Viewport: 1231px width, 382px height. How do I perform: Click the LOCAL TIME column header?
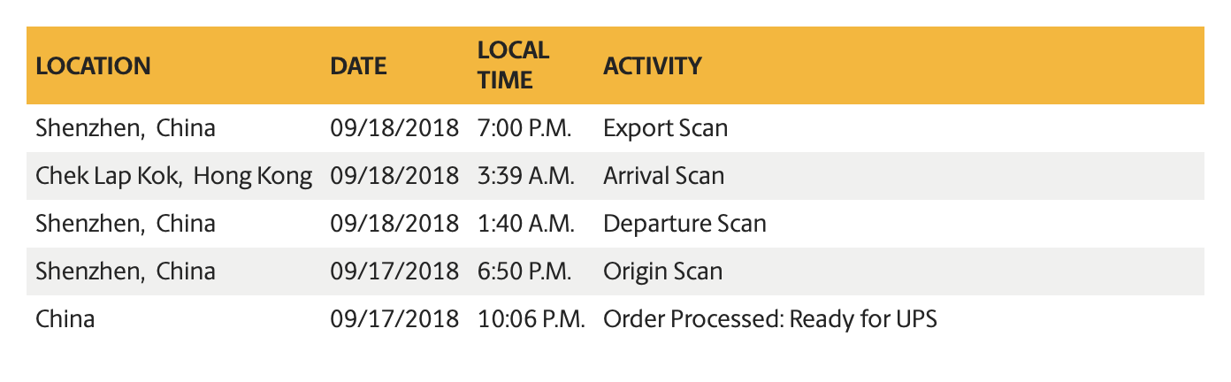coord(513,65)
